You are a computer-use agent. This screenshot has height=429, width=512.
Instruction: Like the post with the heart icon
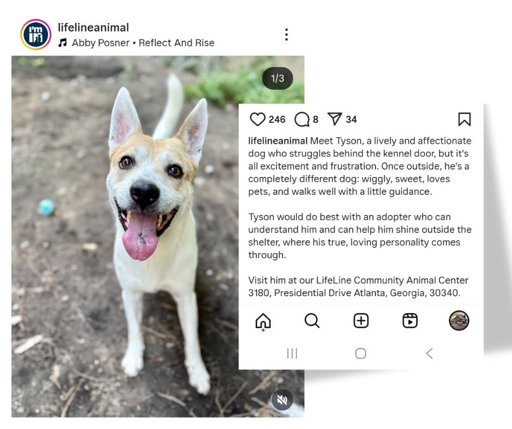[257, 119]
